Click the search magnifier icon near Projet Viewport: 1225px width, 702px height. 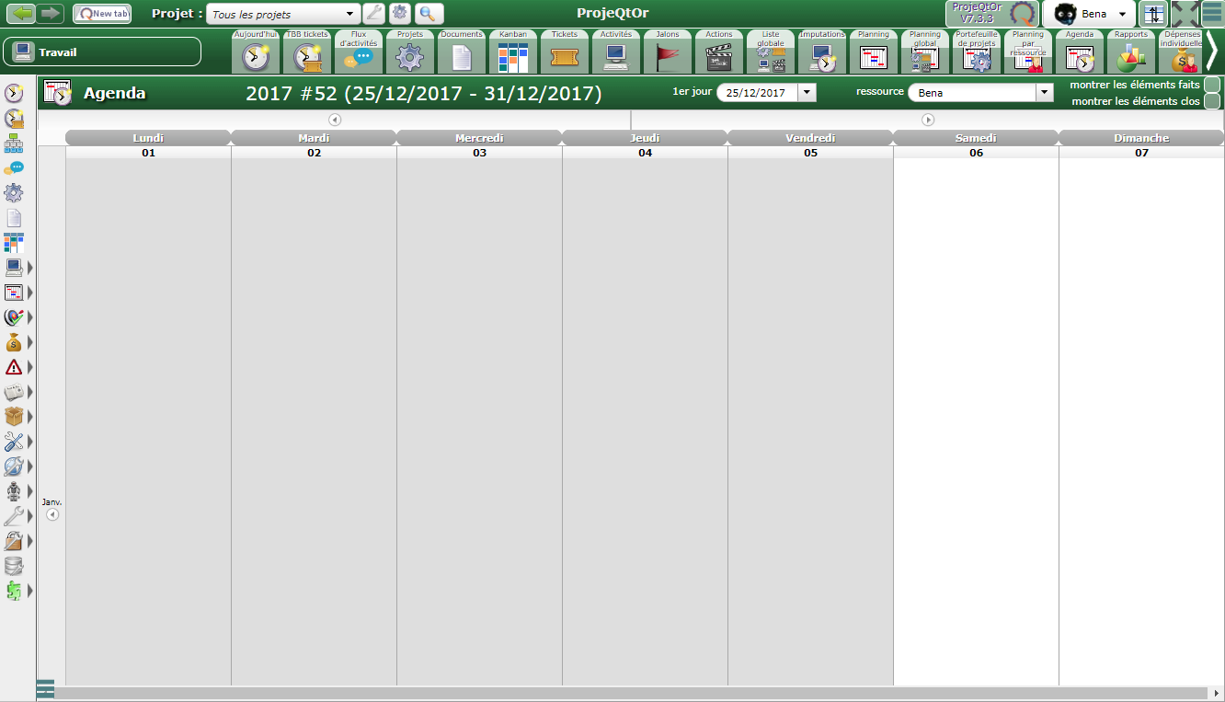[428, 14]
